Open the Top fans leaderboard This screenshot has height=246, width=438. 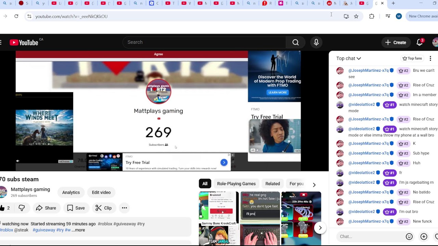(412, 58)
